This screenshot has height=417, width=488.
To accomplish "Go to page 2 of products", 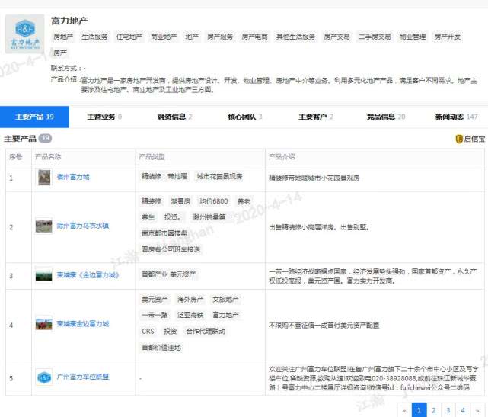I will point(433,410).
